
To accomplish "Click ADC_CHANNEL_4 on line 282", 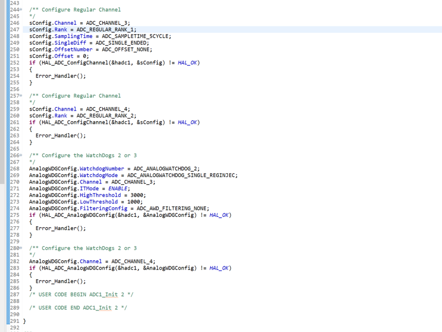I will 132,262.
